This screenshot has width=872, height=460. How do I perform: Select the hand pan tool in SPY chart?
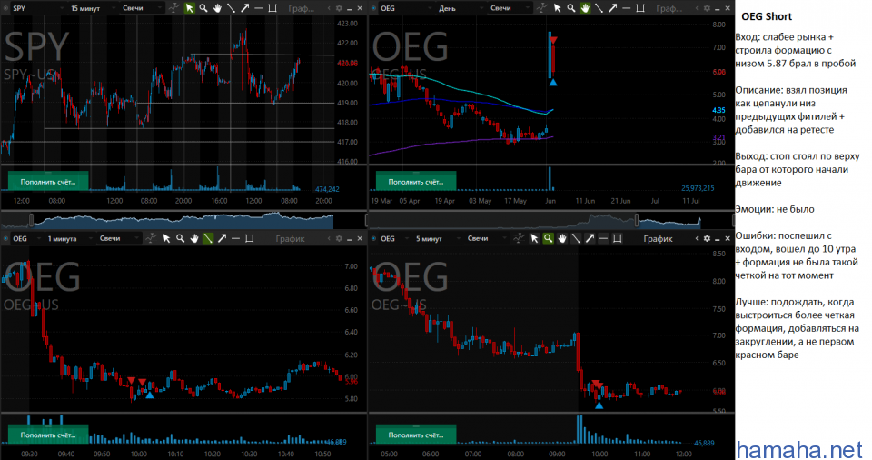click(217, 8)
